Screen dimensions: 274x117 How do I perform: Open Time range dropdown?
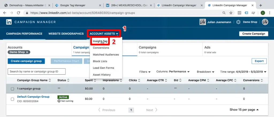[243, 72]
